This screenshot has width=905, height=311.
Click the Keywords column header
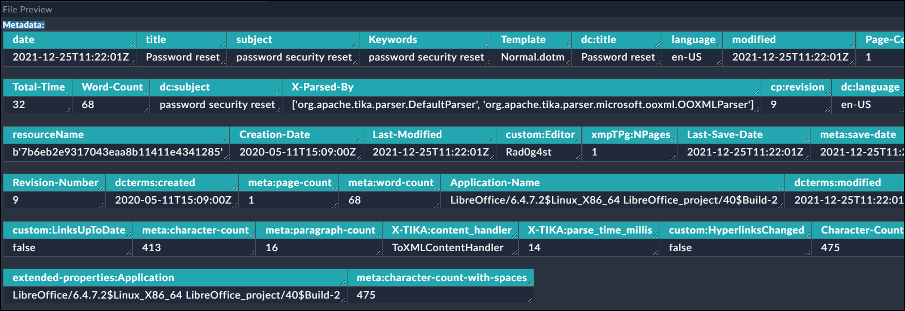393,40
